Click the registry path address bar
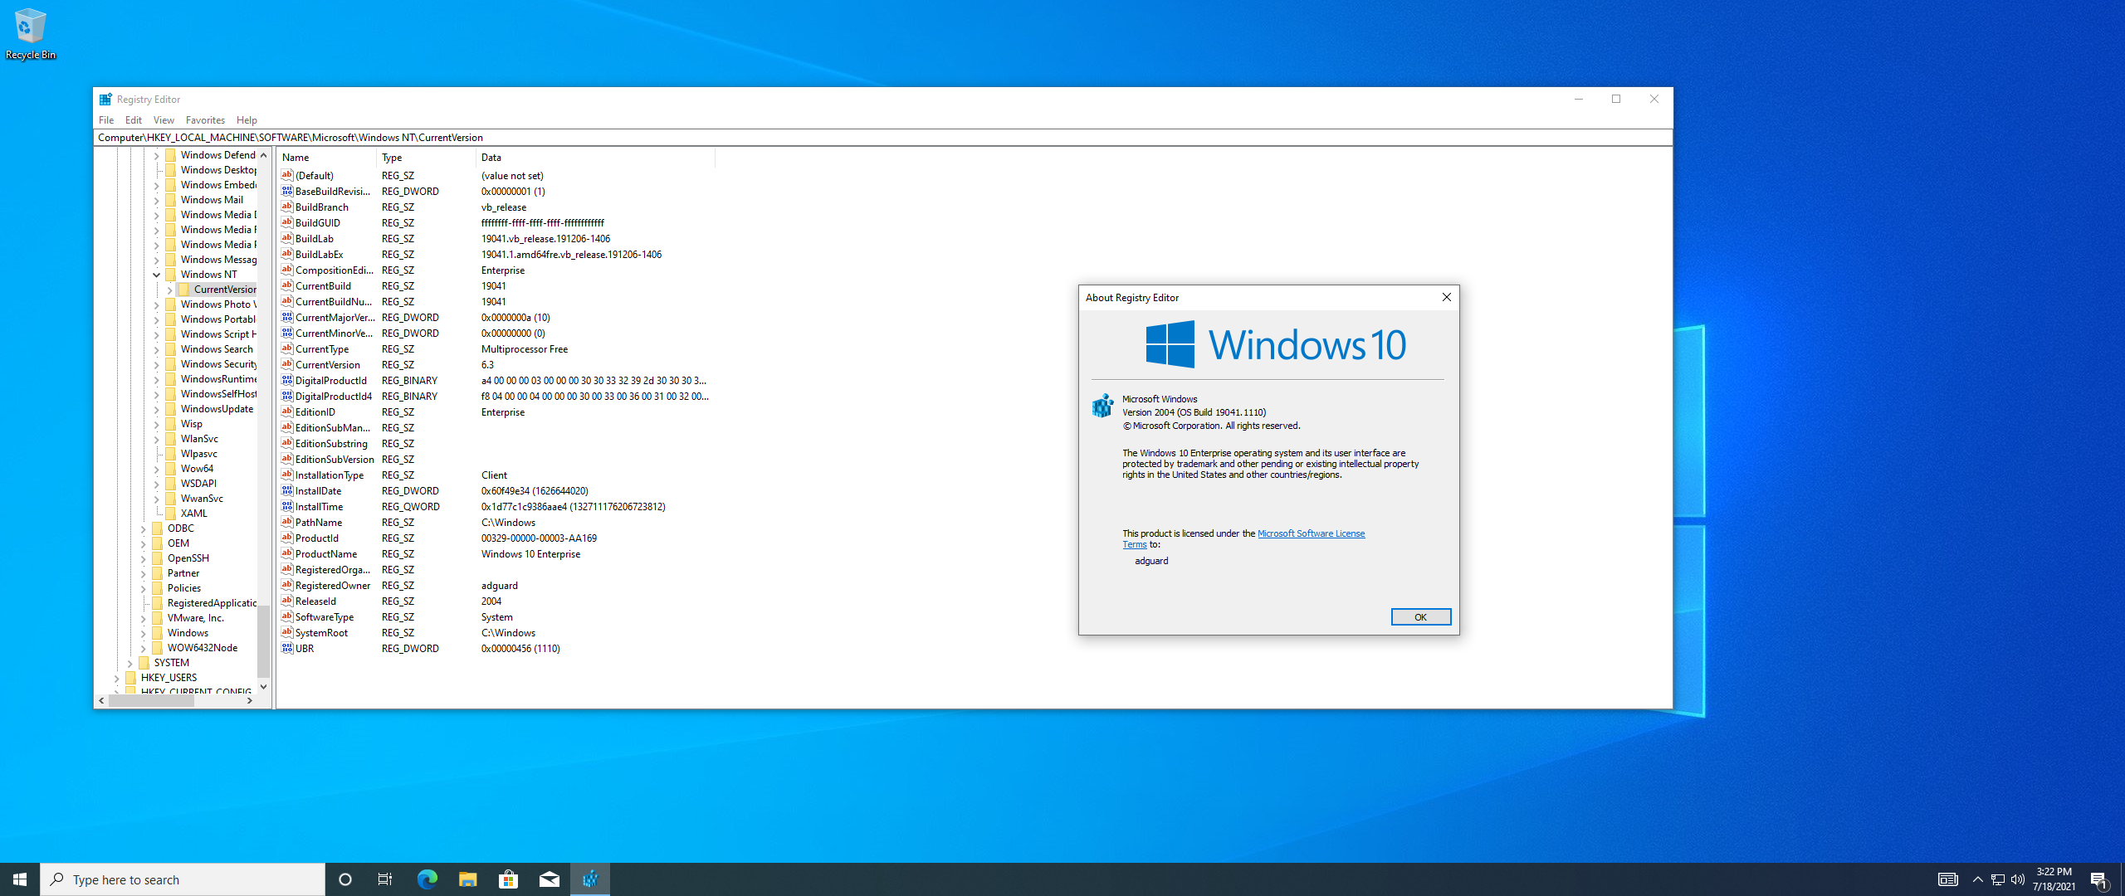Screen dimensions: 2125x896 point(883,138)
